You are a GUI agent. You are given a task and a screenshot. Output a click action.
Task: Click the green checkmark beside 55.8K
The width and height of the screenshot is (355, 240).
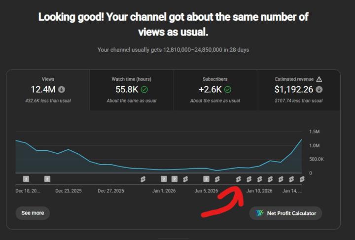coord(144,90)
